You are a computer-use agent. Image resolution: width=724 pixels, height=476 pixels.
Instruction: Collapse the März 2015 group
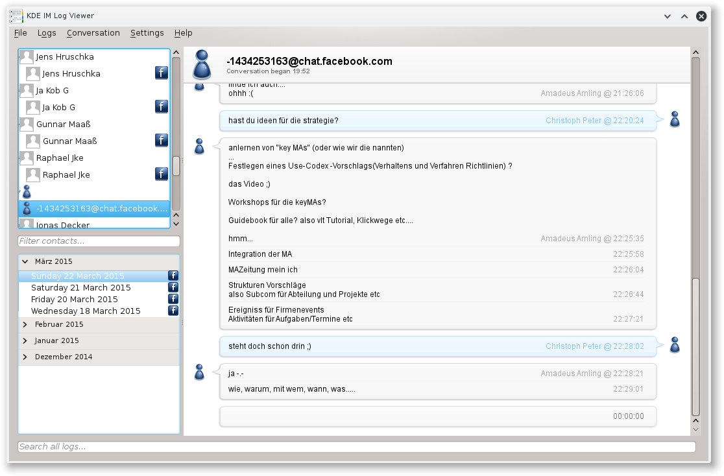(25, 261)
